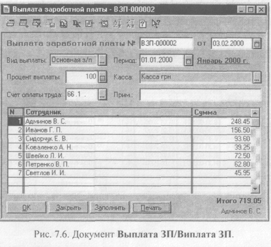Click the document postings Dt toolbar icon

pos(63,24)
